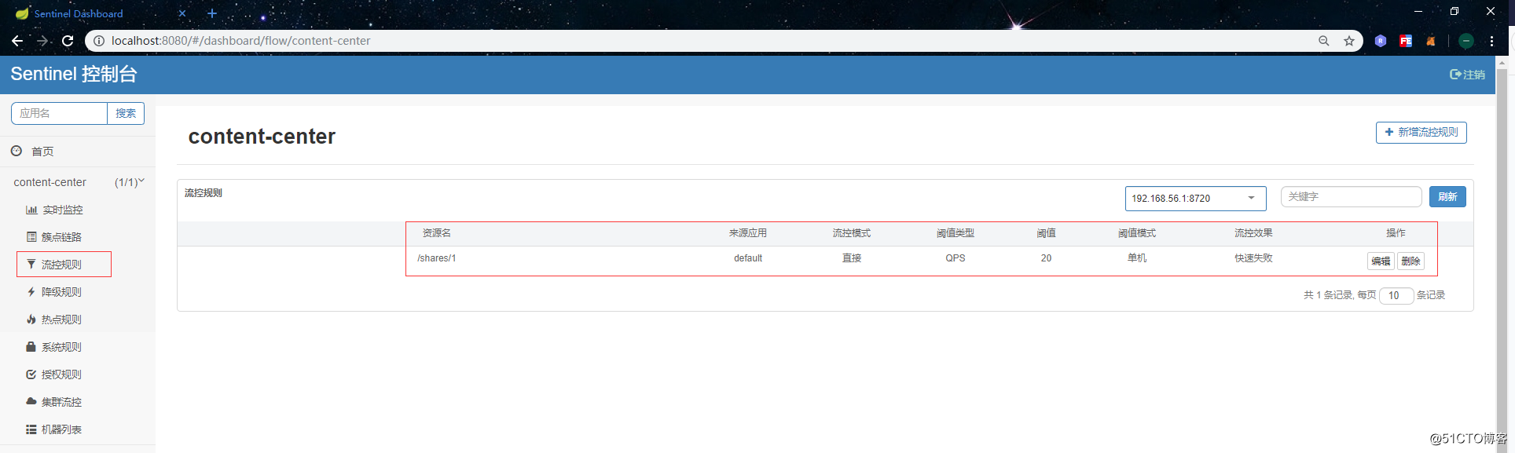Click the purple shield extension icon
1515x453 pixels.
pyautogui.click(x=1381, y=41)
